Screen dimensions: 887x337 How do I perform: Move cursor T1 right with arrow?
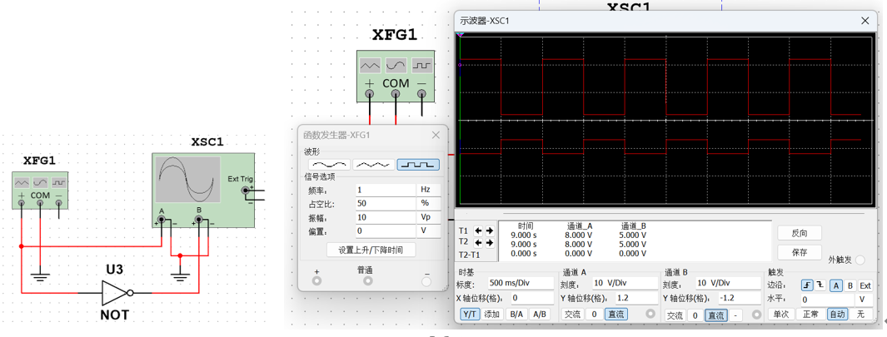click(x=490, y=230)
